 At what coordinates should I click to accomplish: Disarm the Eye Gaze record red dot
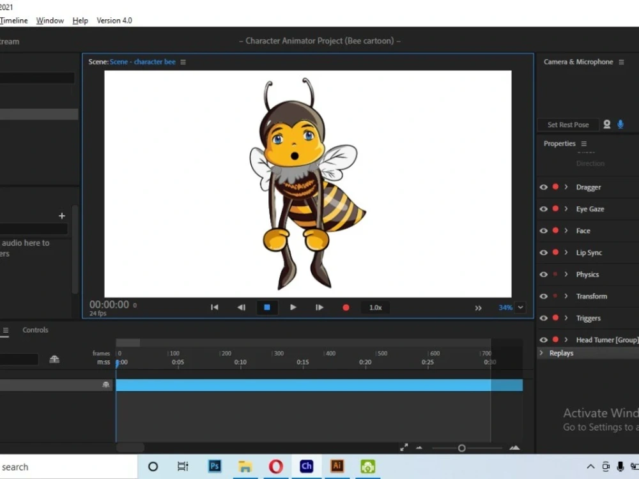[x=555, y=209]
